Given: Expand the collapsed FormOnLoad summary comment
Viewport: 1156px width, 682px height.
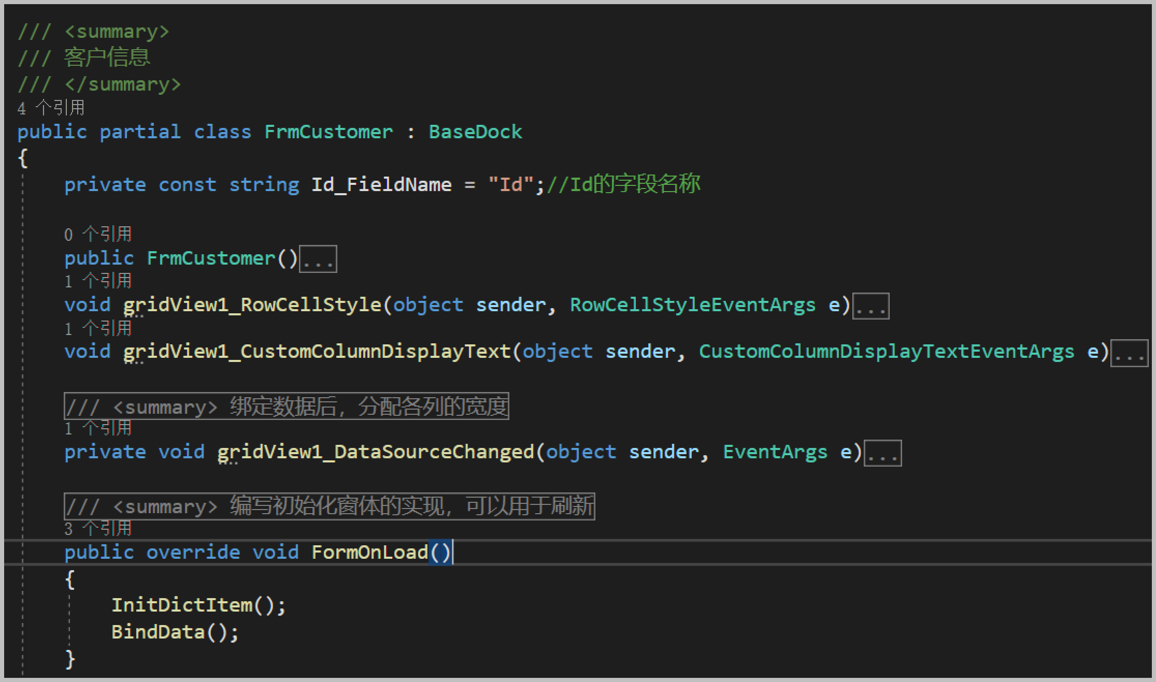Looking at the screenshot, I should click(329, 506).
